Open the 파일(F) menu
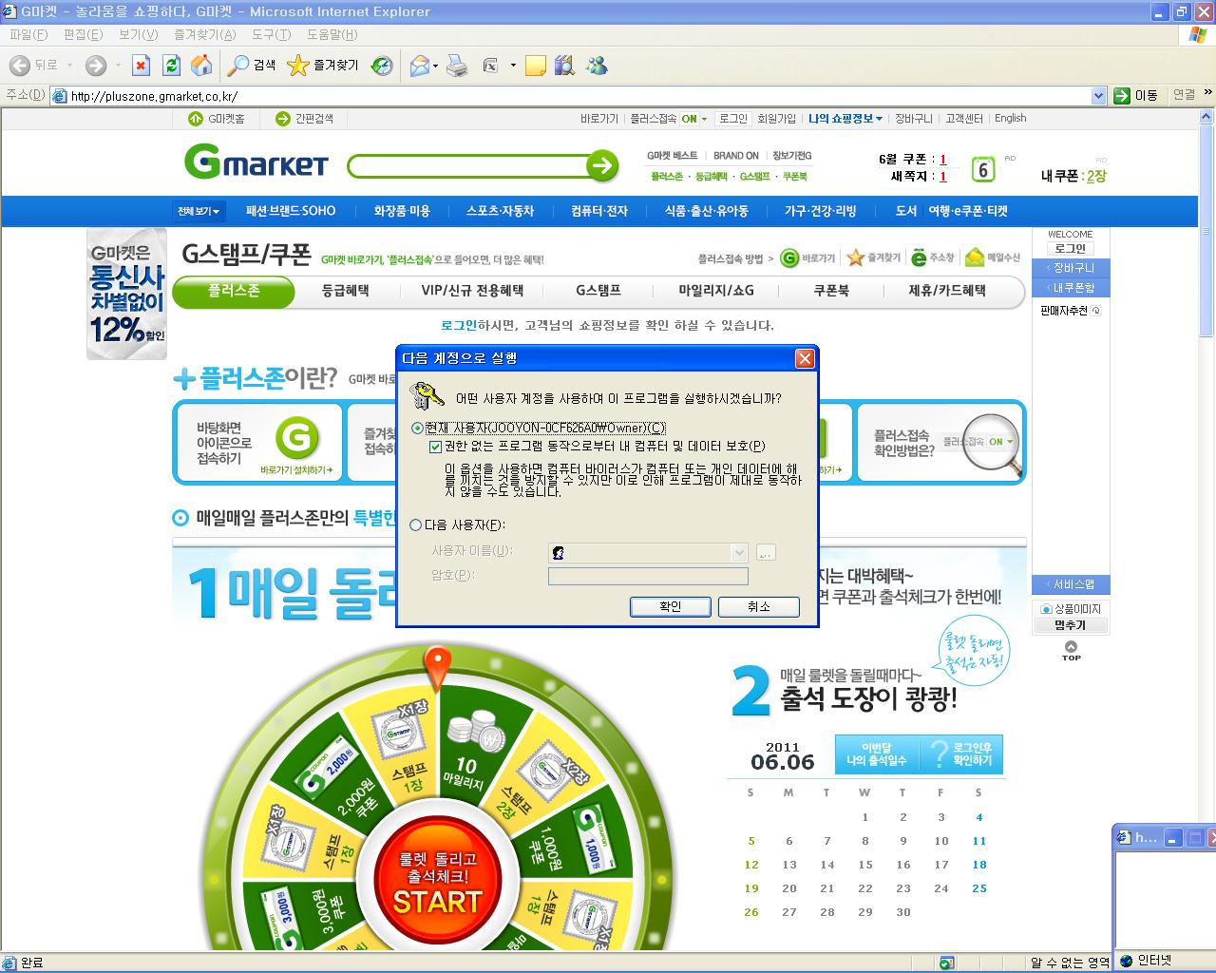This screenshot has height=973, width=1216. point(28,34)
